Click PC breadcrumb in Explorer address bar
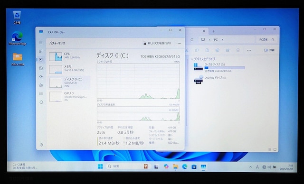304x184 pixels. pyautogui.click(x=216, y=40)
